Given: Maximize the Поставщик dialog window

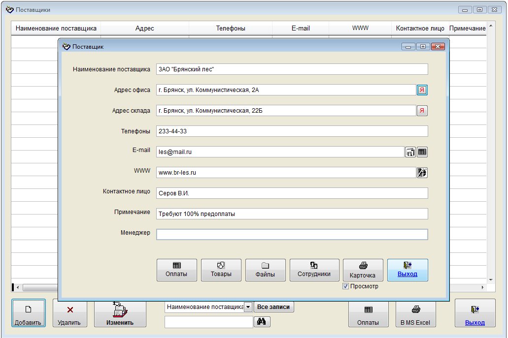Looking at the screenshot, I should pyautogui.click(x=423, y=47).
